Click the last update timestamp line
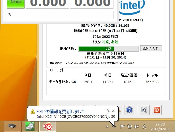This screenshot has width=175, height=132. 91,63
